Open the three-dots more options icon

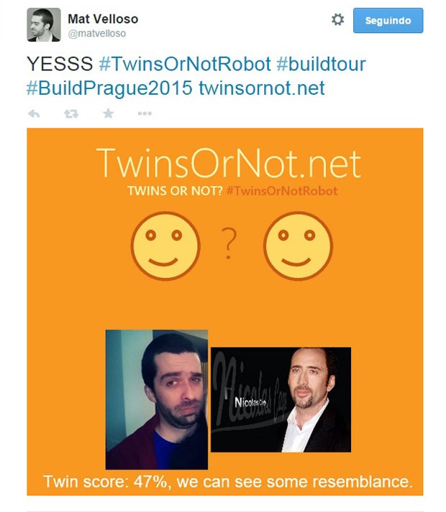[145, 113]
